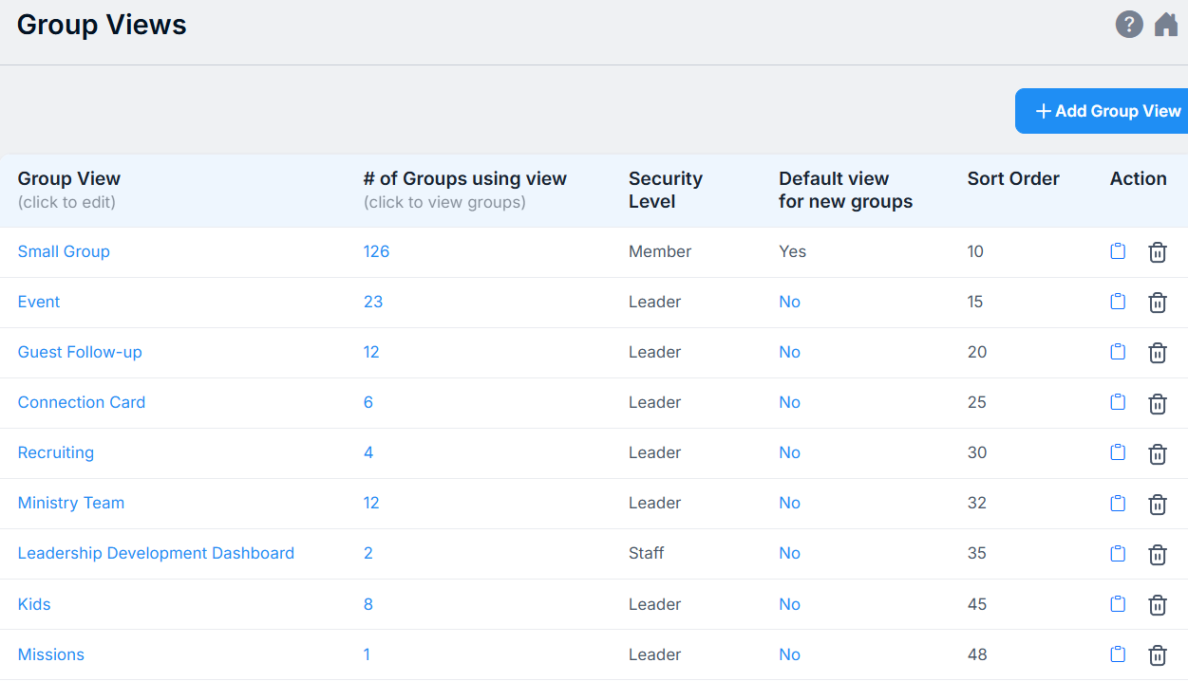Screen dimensions: 1188x681
Task: Click the single group using the Missions view
Action: [x=368, y=654]
